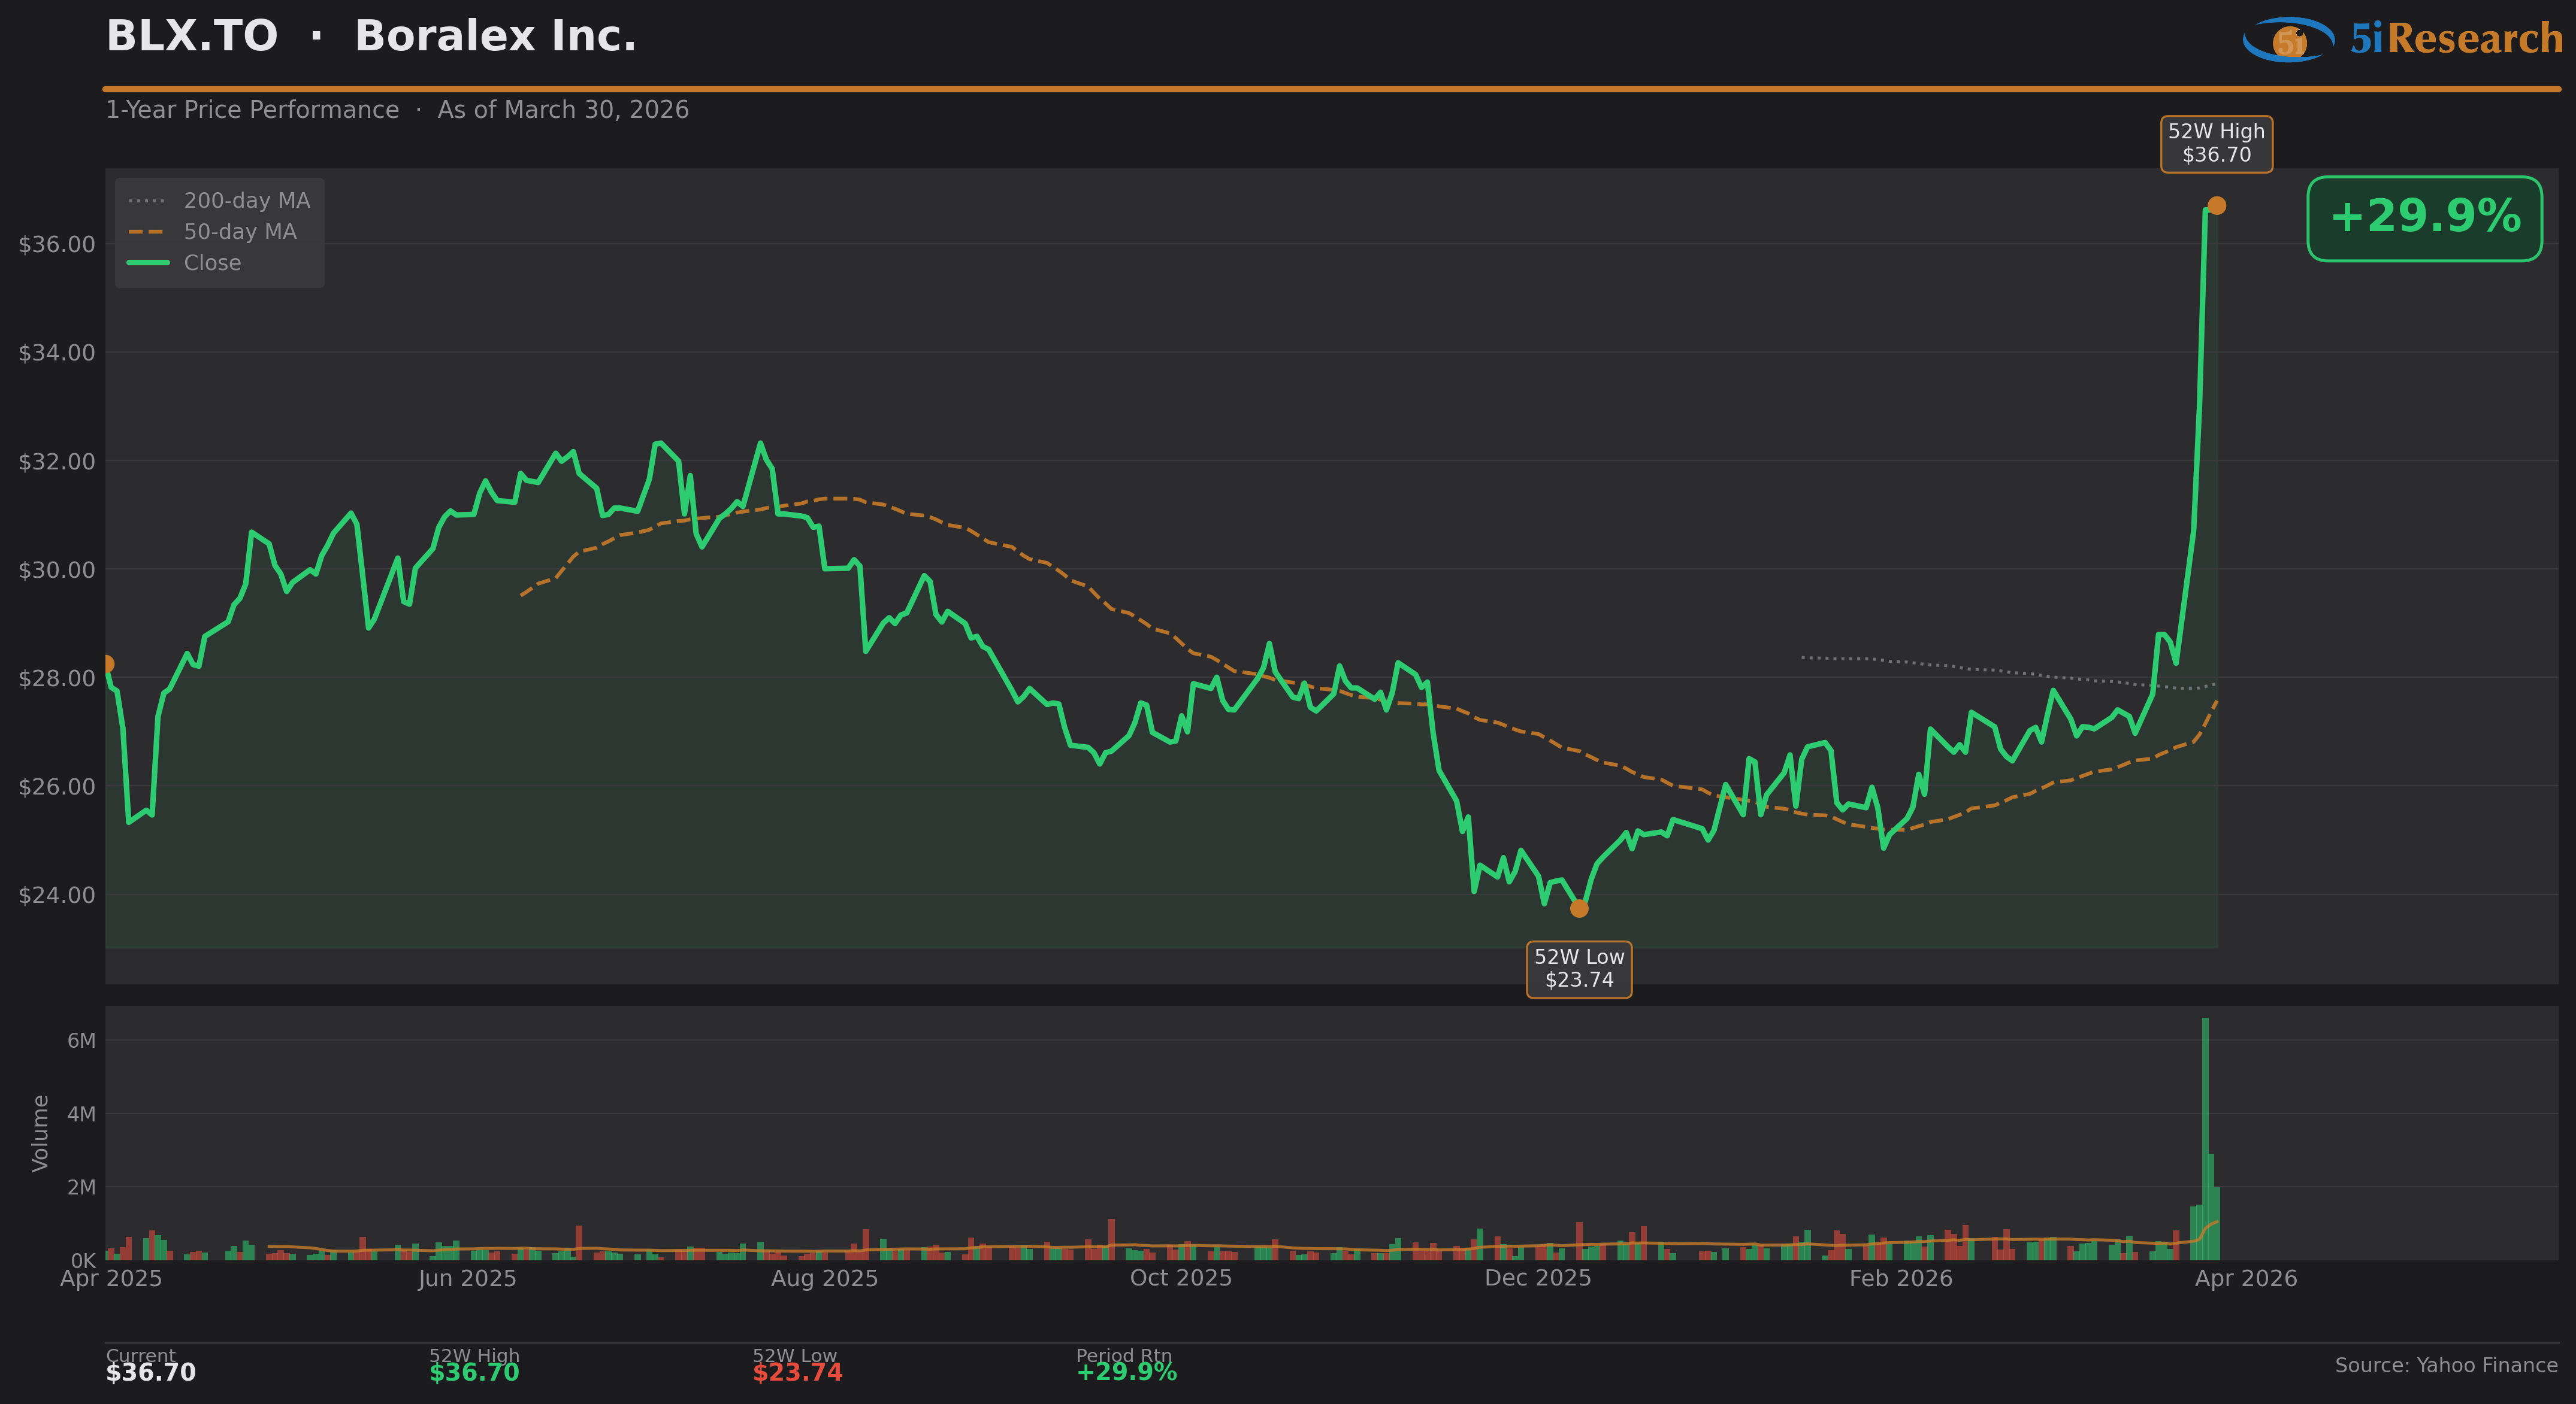Toggle the 50-day MA legend label

240,232
